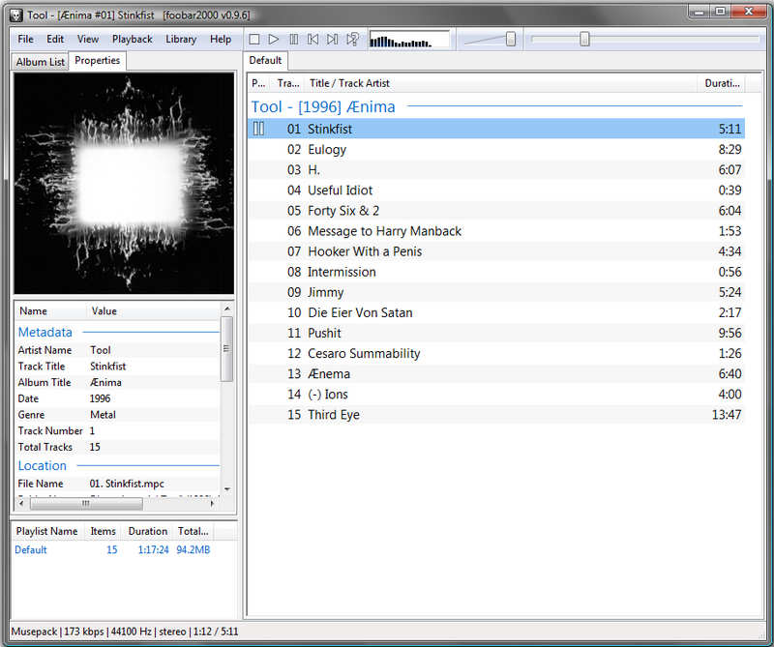This screenshot has width=774, height=647.
Task: Select track 14 (-) Ions
Action: pos(496,395)
